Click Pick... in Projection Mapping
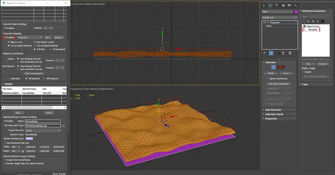 tap(48, 37)
